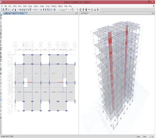This screenshot has width=156, height=138.
Task: Open the File menu
Action: point(2,6)
